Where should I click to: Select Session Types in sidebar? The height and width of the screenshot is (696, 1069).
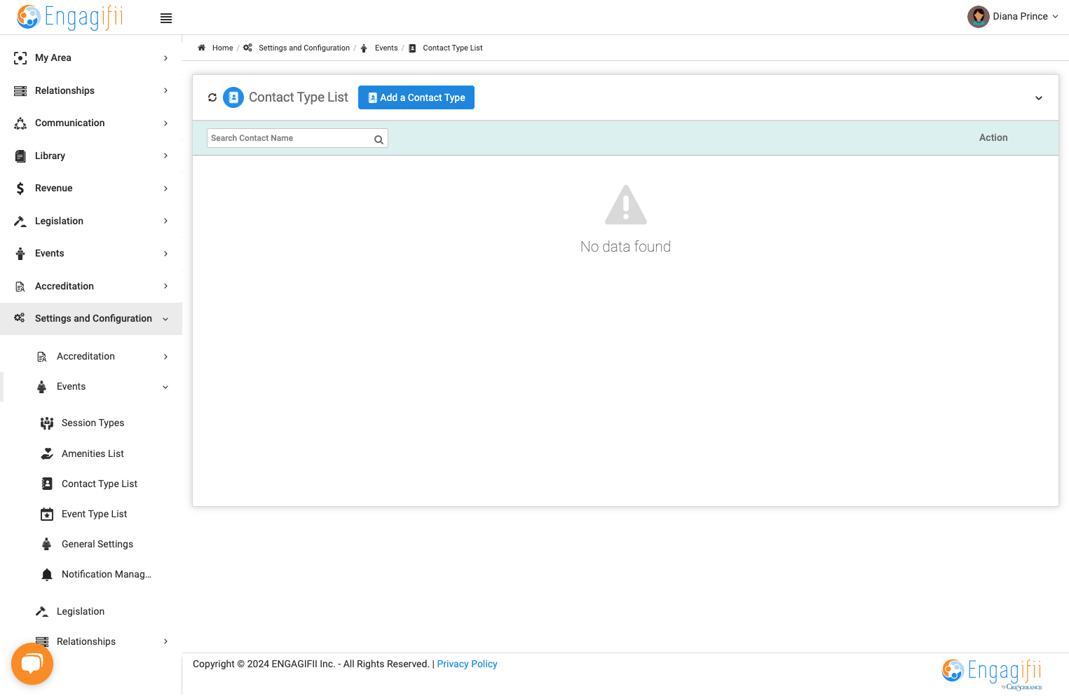(x=93, y=423)
